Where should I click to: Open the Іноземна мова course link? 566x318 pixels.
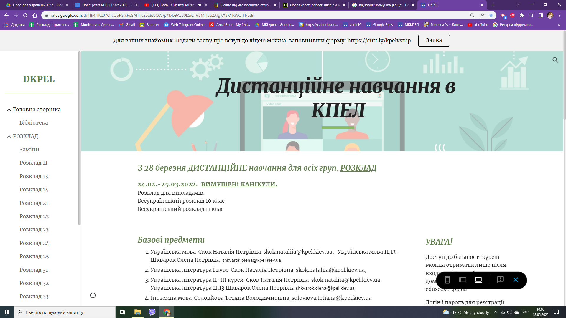[x=171, y=298]
